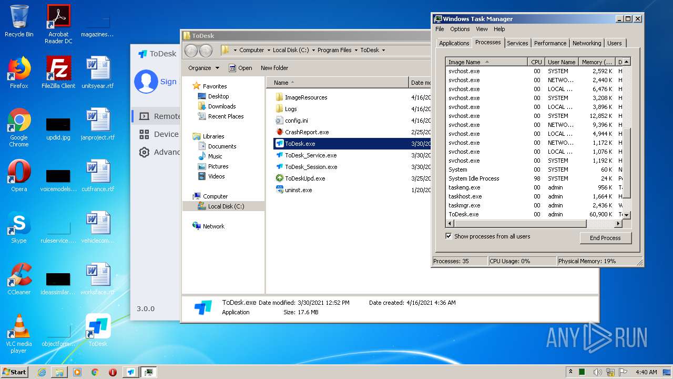Open Task Manager View menu
Screen dimensions: 673x379
(482, 29)
